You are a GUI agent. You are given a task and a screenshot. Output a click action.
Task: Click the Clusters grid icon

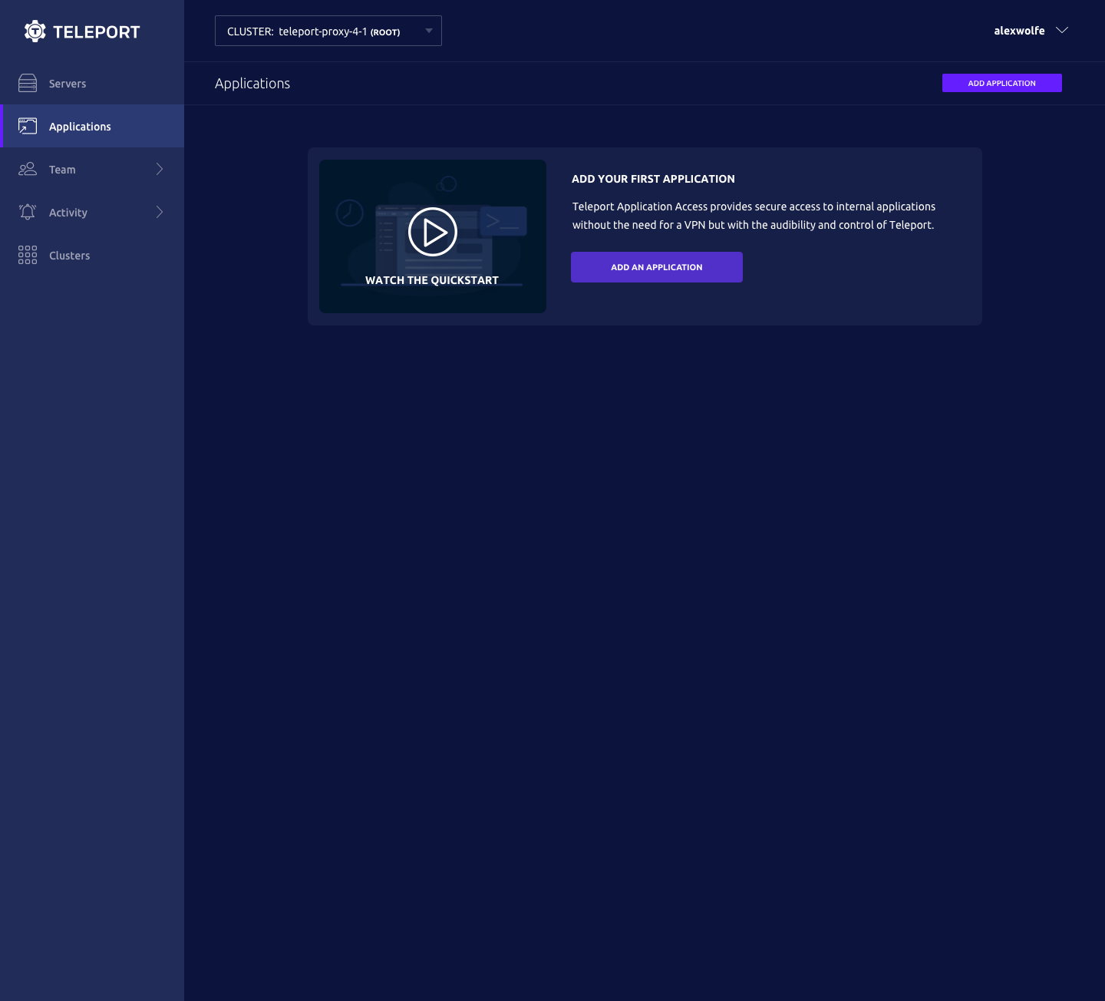click(28, 255)
